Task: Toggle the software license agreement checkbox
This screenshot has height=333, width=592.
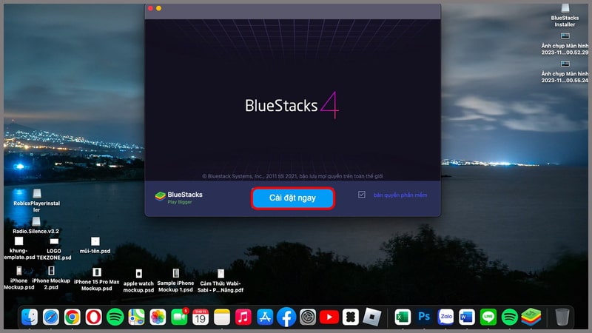Action: pos(362,195)
